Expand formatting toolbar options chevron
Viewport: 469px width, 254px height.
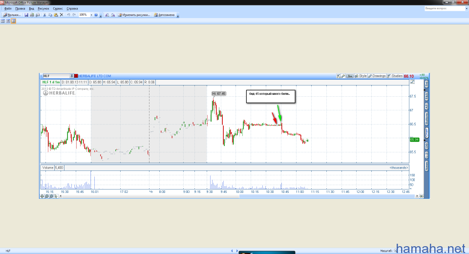coord(178,16)
